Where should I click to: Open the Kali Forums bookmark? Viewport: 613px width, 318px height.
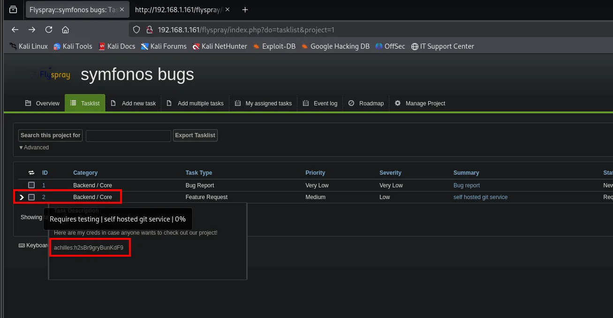164,46
